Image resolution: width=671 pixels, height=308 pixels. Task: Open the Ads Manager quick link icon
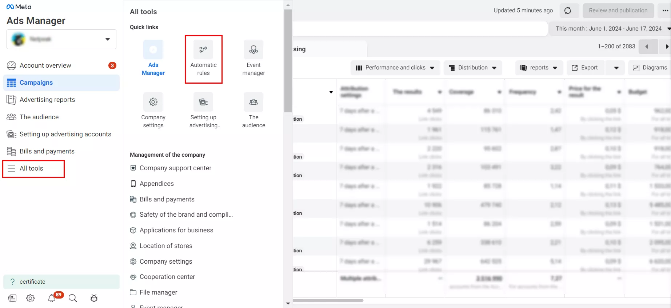[153, 50]
